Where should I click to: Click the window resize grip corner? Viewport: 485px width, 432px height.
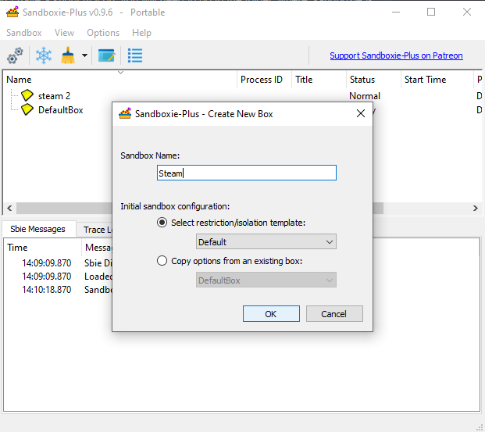(480, 427)
